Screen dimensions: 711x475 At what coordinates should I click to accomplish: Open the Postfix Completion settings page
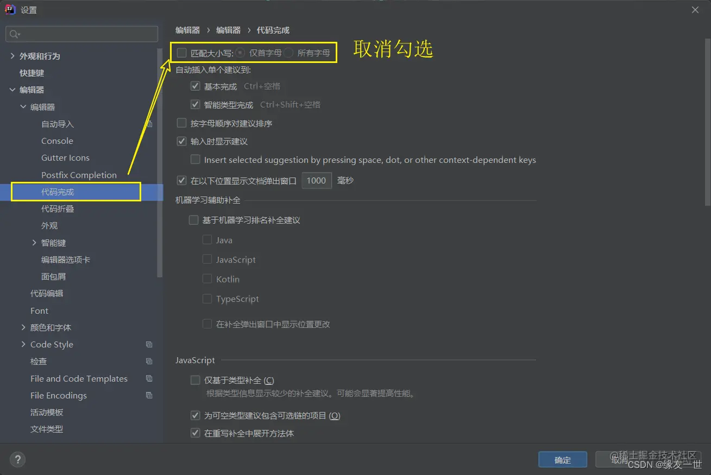pos(79,174)
